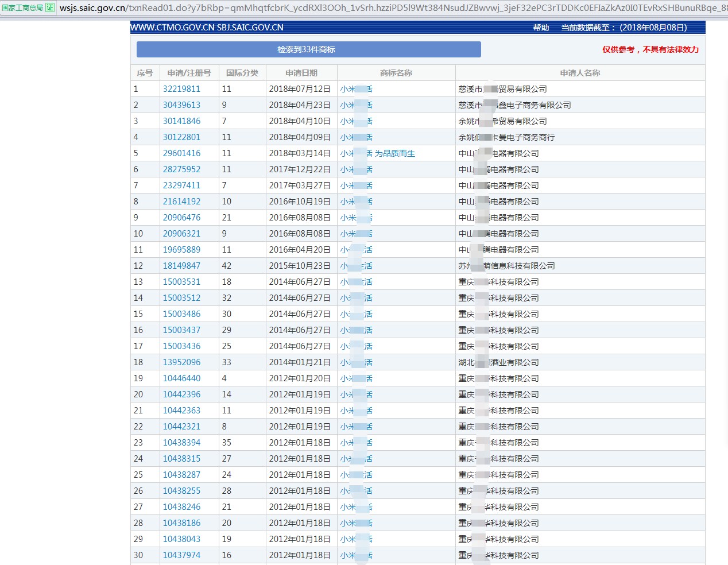Click the 检索到33件商标 results bar
Viewport: 728px width, 565px height.
308,49
